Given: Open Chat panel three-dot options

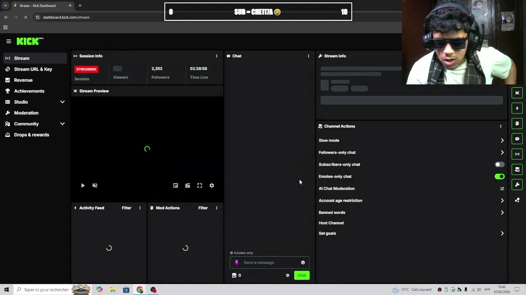Looking at the screenshot, I should (308, 56).
